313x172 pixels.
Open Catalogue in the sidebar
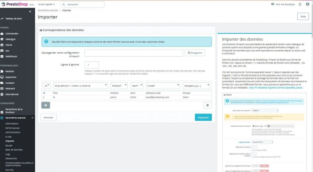(10, 39)
